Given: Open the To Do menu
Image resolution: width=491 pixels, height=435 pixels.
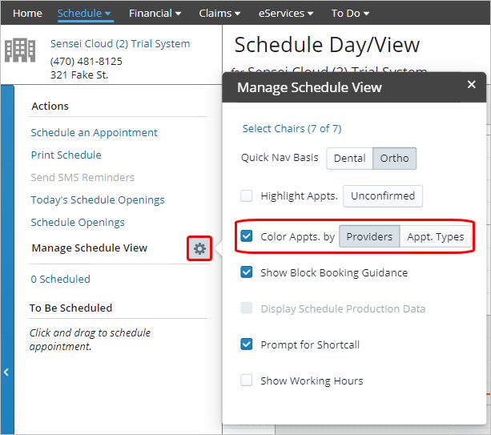Looking at the screenshot, I should coord(350,14).
